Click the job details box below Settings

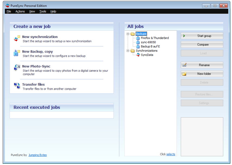coord(202,137)
